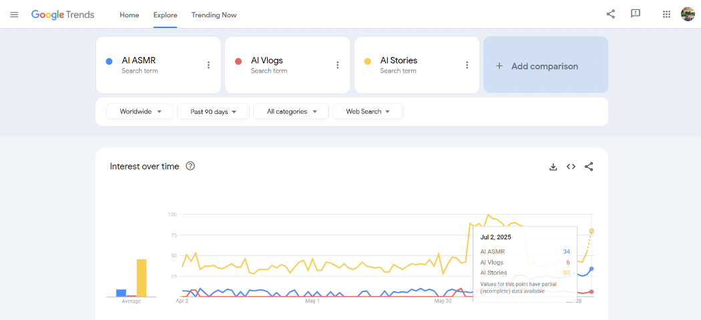The height and width of the screenshot is (320, 701).
Task: Download the chart as CSV
Action: pos(553,167)
